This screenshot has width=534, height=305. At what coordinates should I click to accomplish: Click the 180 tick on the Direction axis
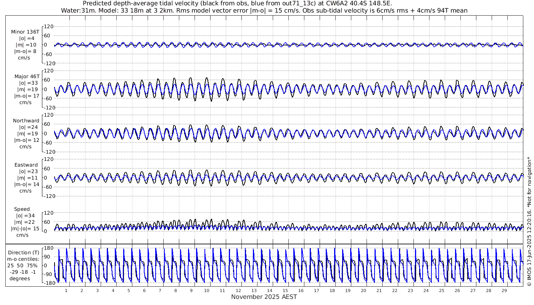point(48,248)
